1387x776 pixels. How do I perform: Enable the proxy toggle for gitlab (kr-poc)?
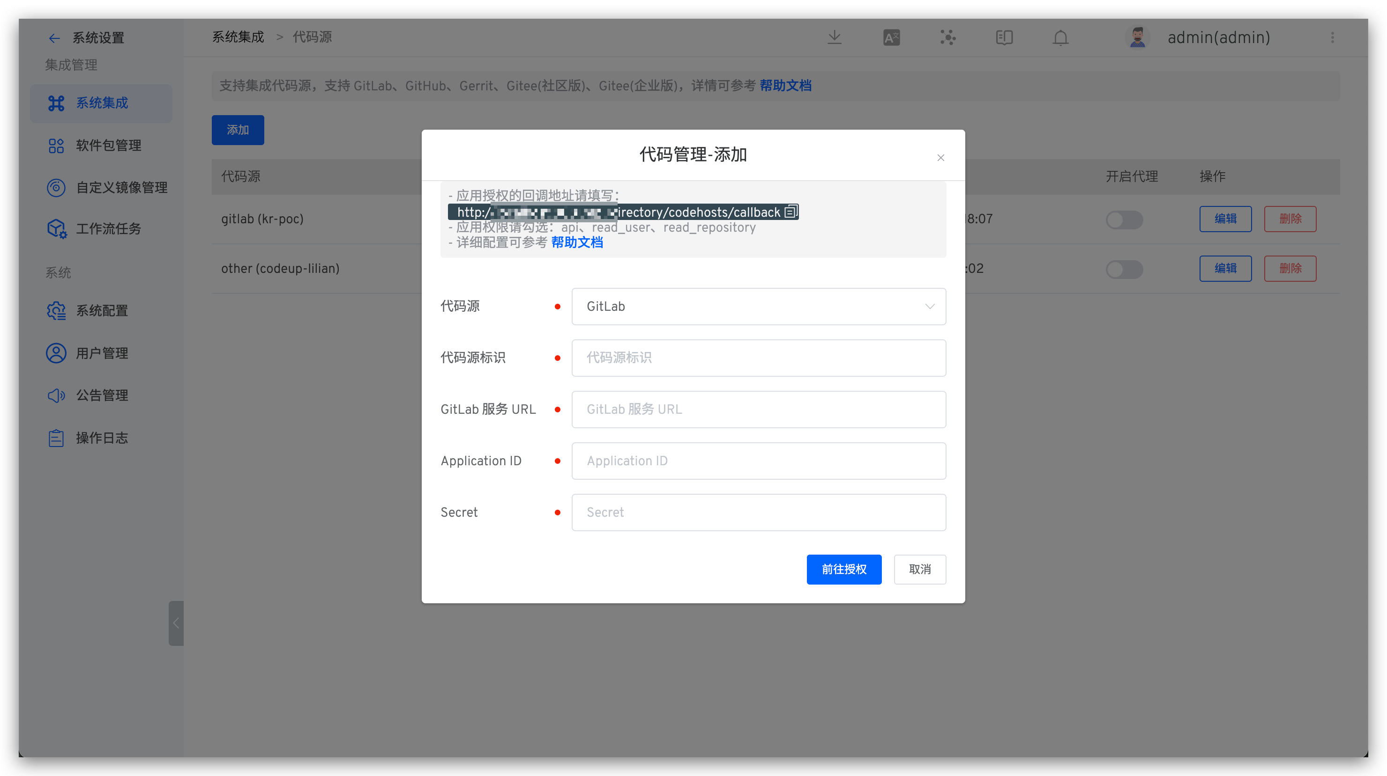pos(1124,220)
